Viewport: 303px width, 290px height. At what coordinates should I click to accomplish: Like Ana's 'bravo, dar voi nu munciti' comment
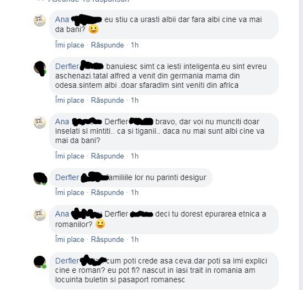[x=70, y=156]
